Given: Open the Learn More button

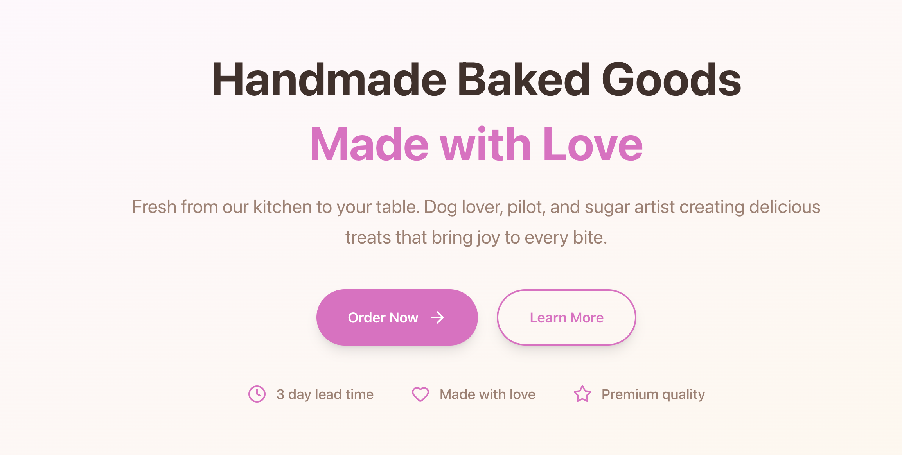Looking at the screenshot, I should click(566, 317).
